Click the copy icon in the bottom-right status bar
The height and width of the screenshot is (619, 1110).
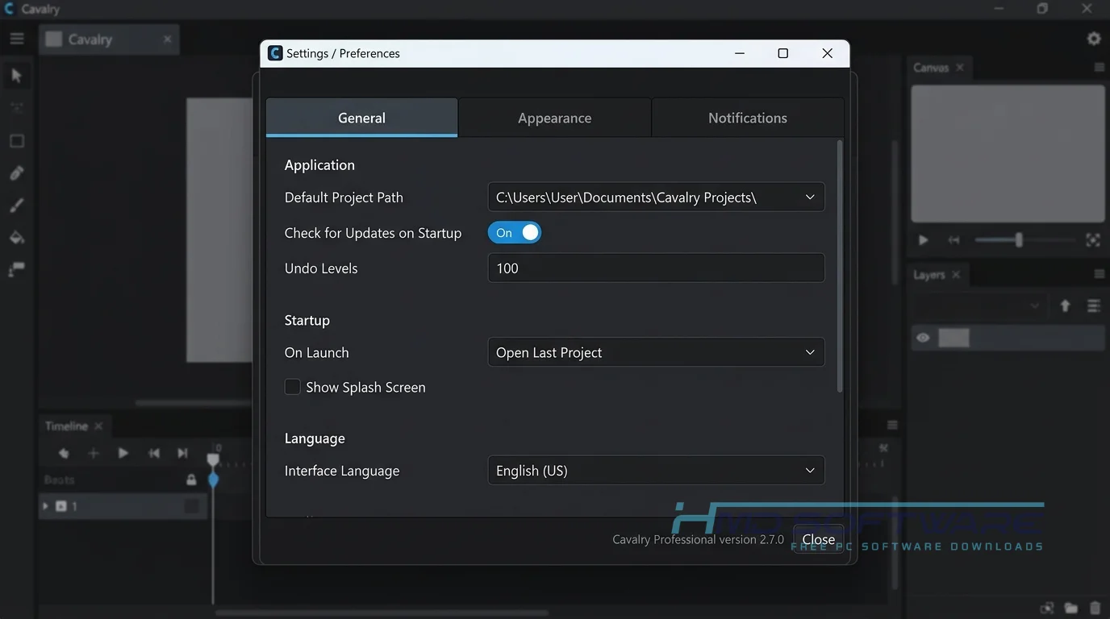point(1047,608)
